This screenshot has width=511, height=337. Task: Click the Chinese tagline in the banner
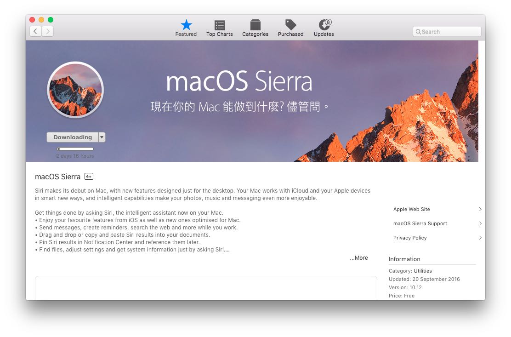(x=239, y=107)
